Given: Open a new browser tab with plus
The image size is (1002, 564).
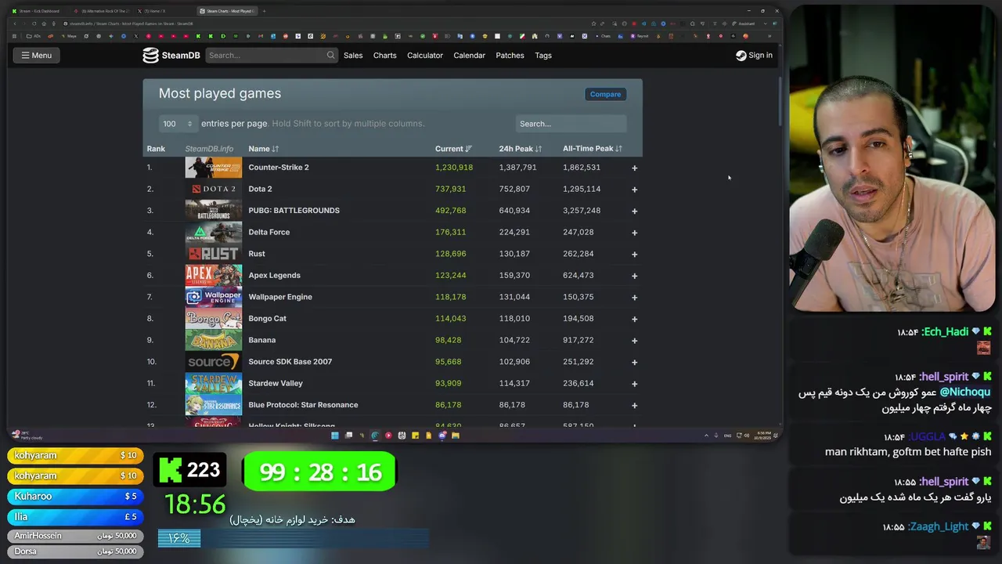Looking at the screenshot, I should pyautogui.click(x=264, y=11).
